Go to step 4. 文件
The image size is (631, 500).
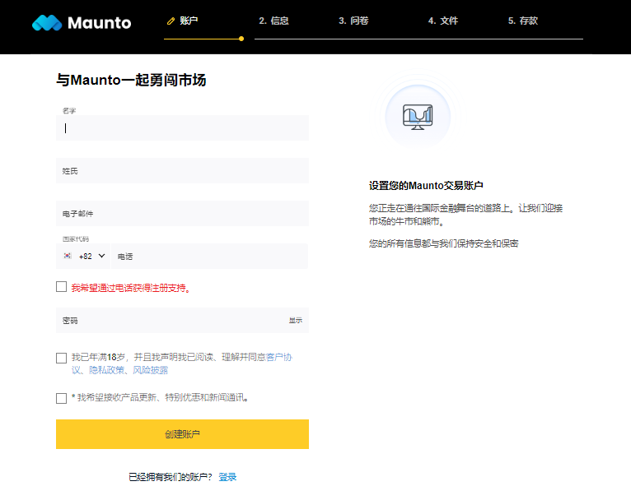(442, 21)
